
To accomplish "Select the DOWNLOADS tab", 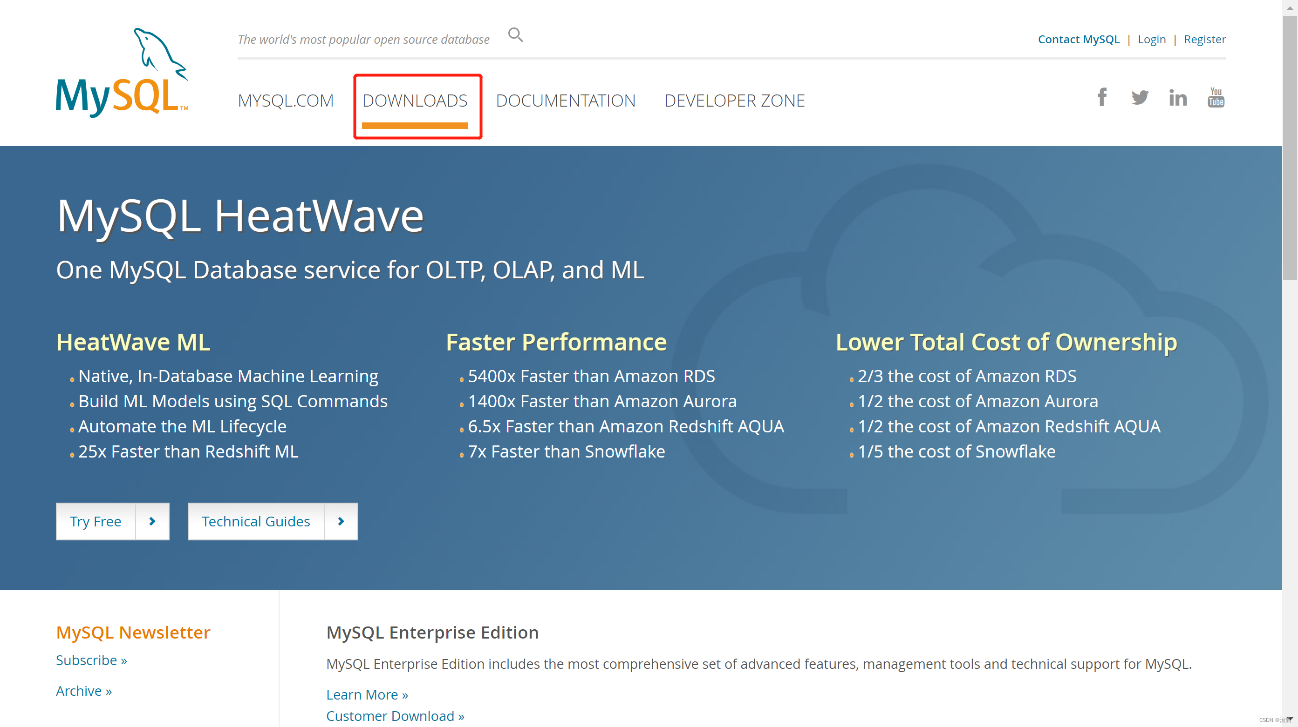I will click(415, 101).
